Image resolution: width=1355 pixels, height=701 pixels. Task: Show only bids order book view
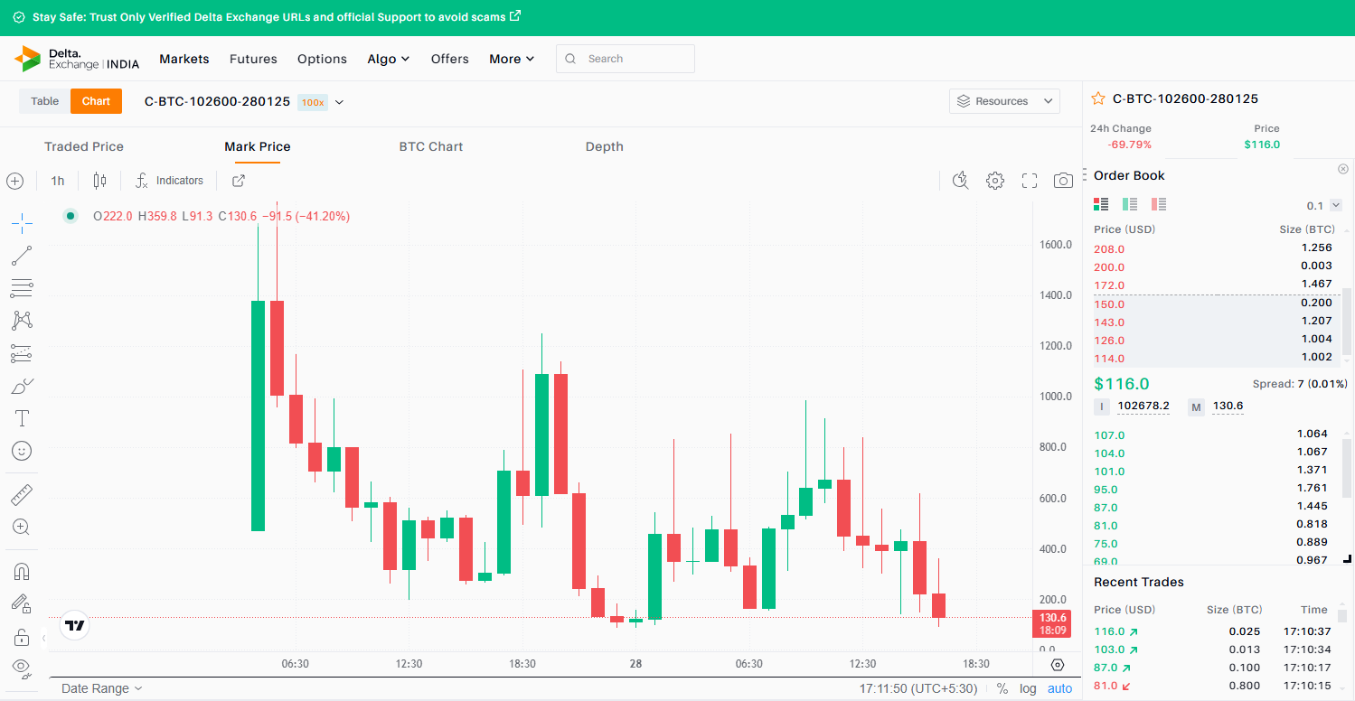(x=1130, y=204)
